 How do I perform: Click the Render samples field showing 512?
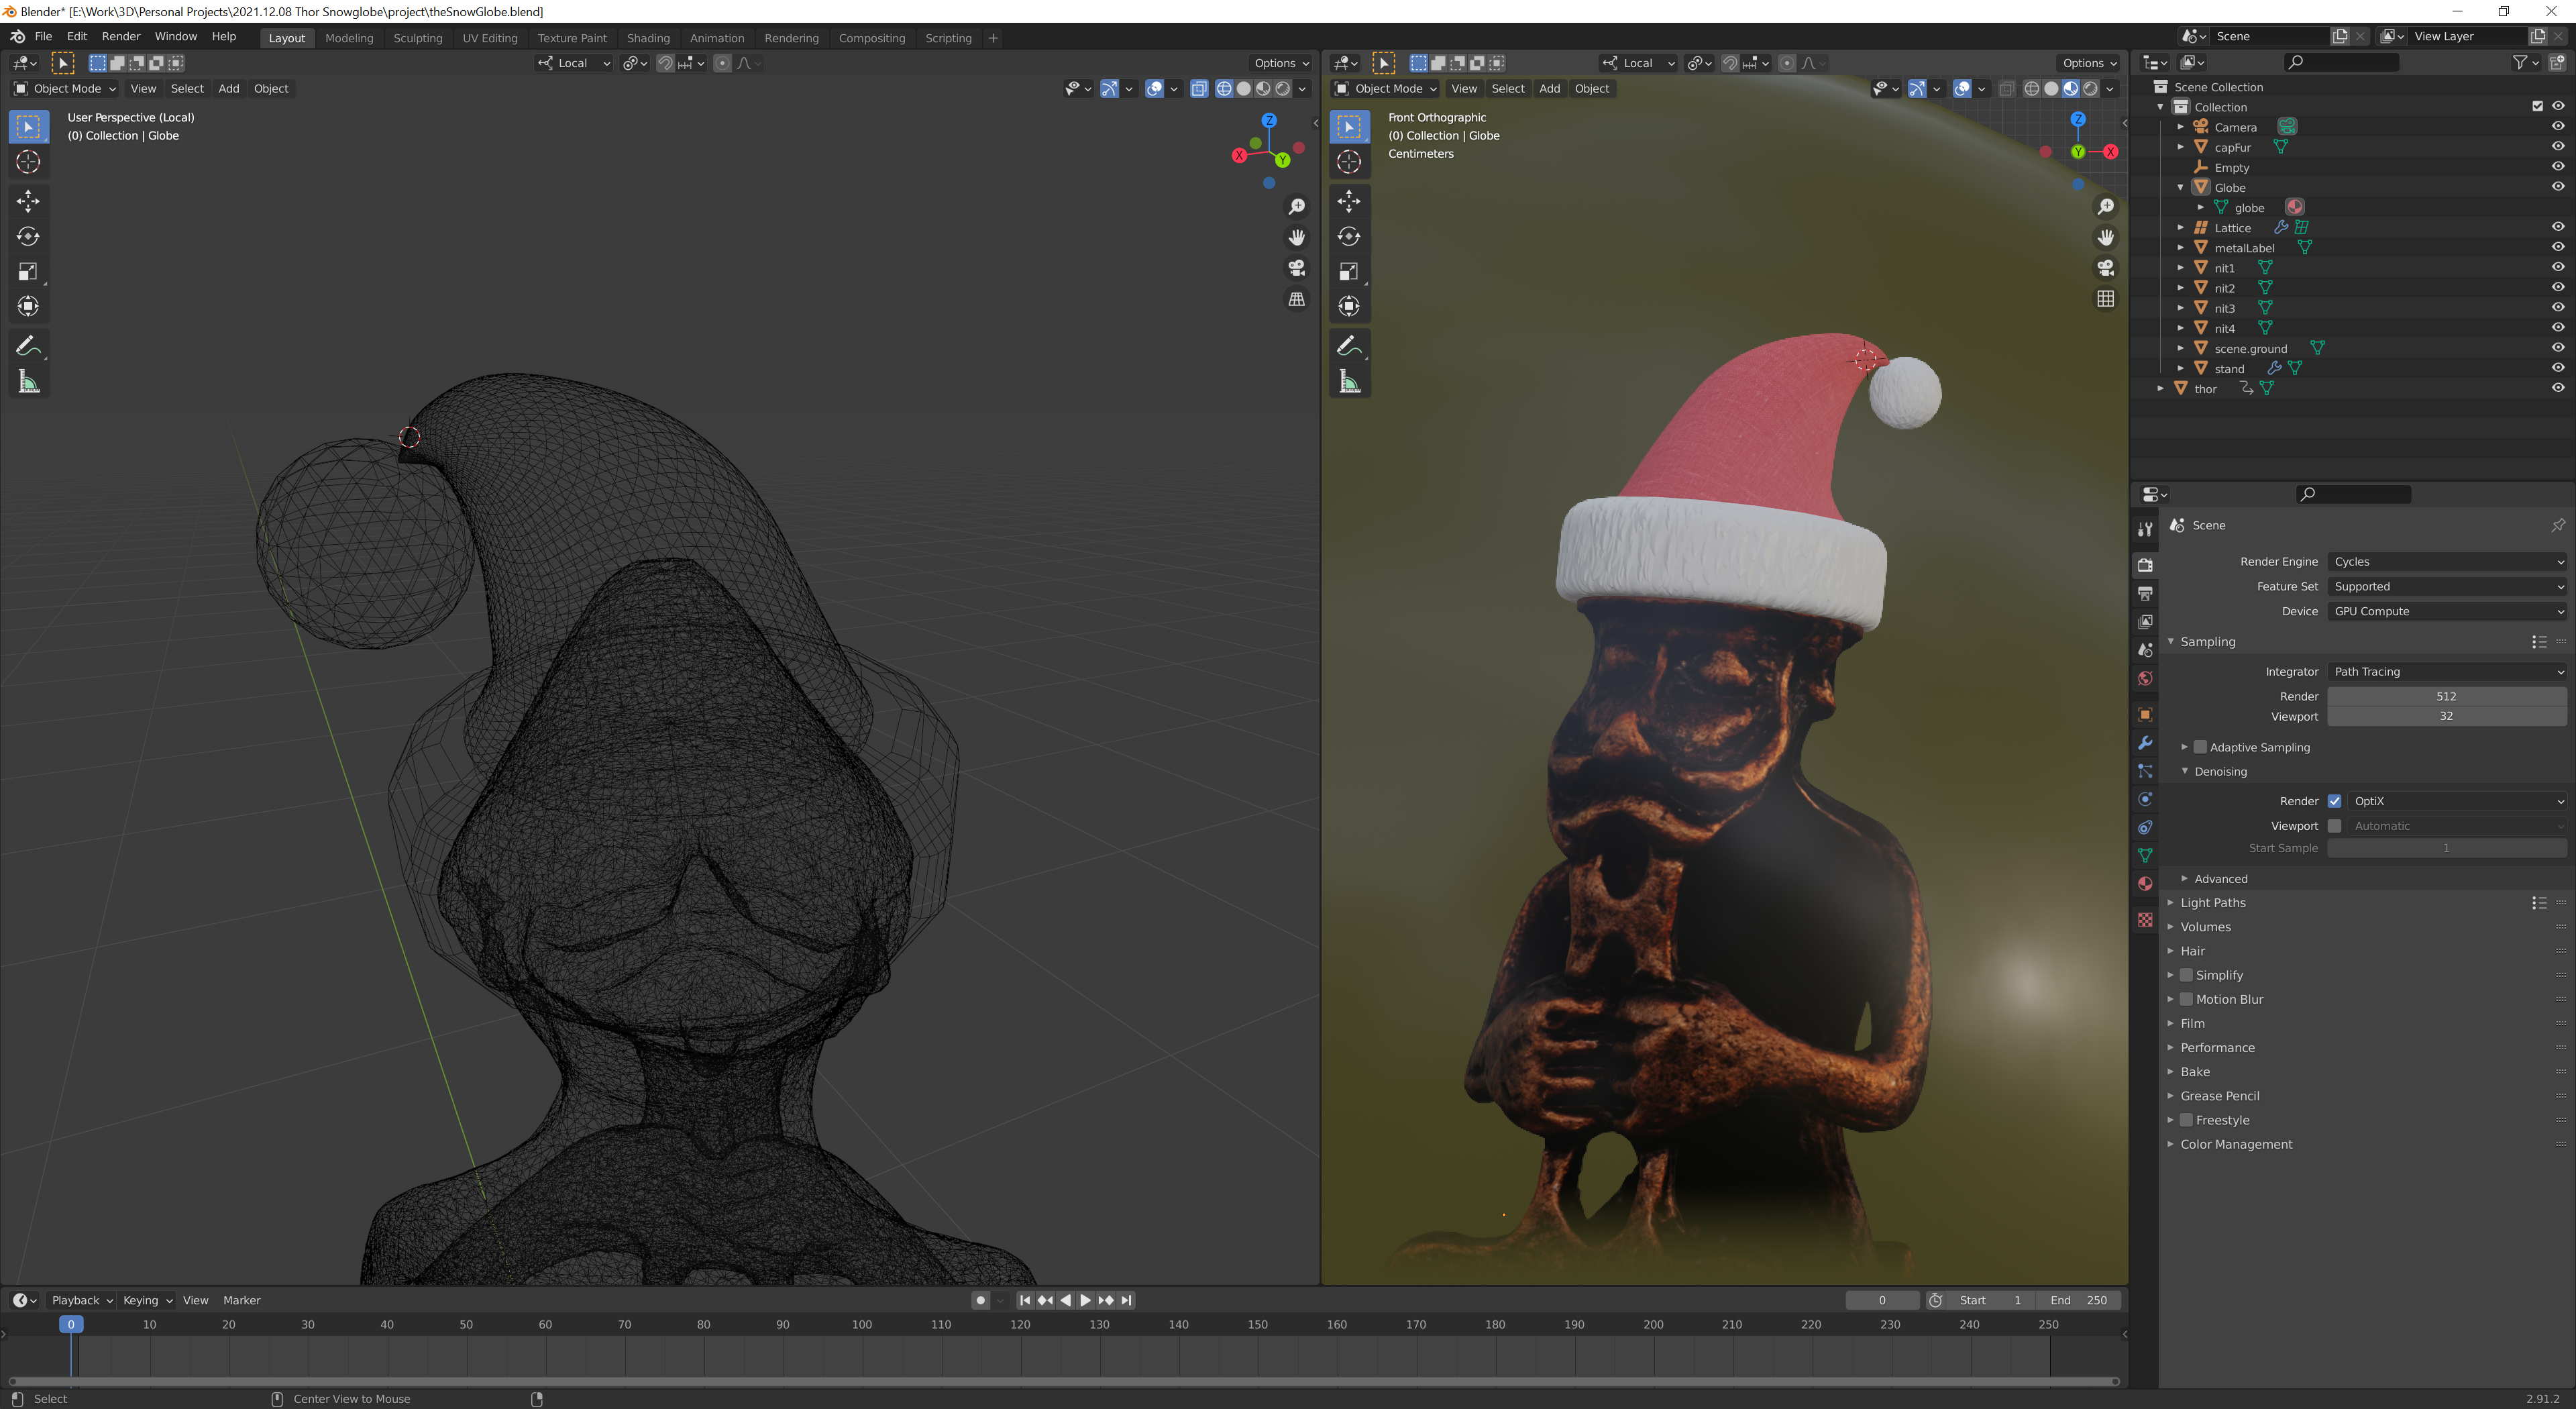tap(2445, 696)
